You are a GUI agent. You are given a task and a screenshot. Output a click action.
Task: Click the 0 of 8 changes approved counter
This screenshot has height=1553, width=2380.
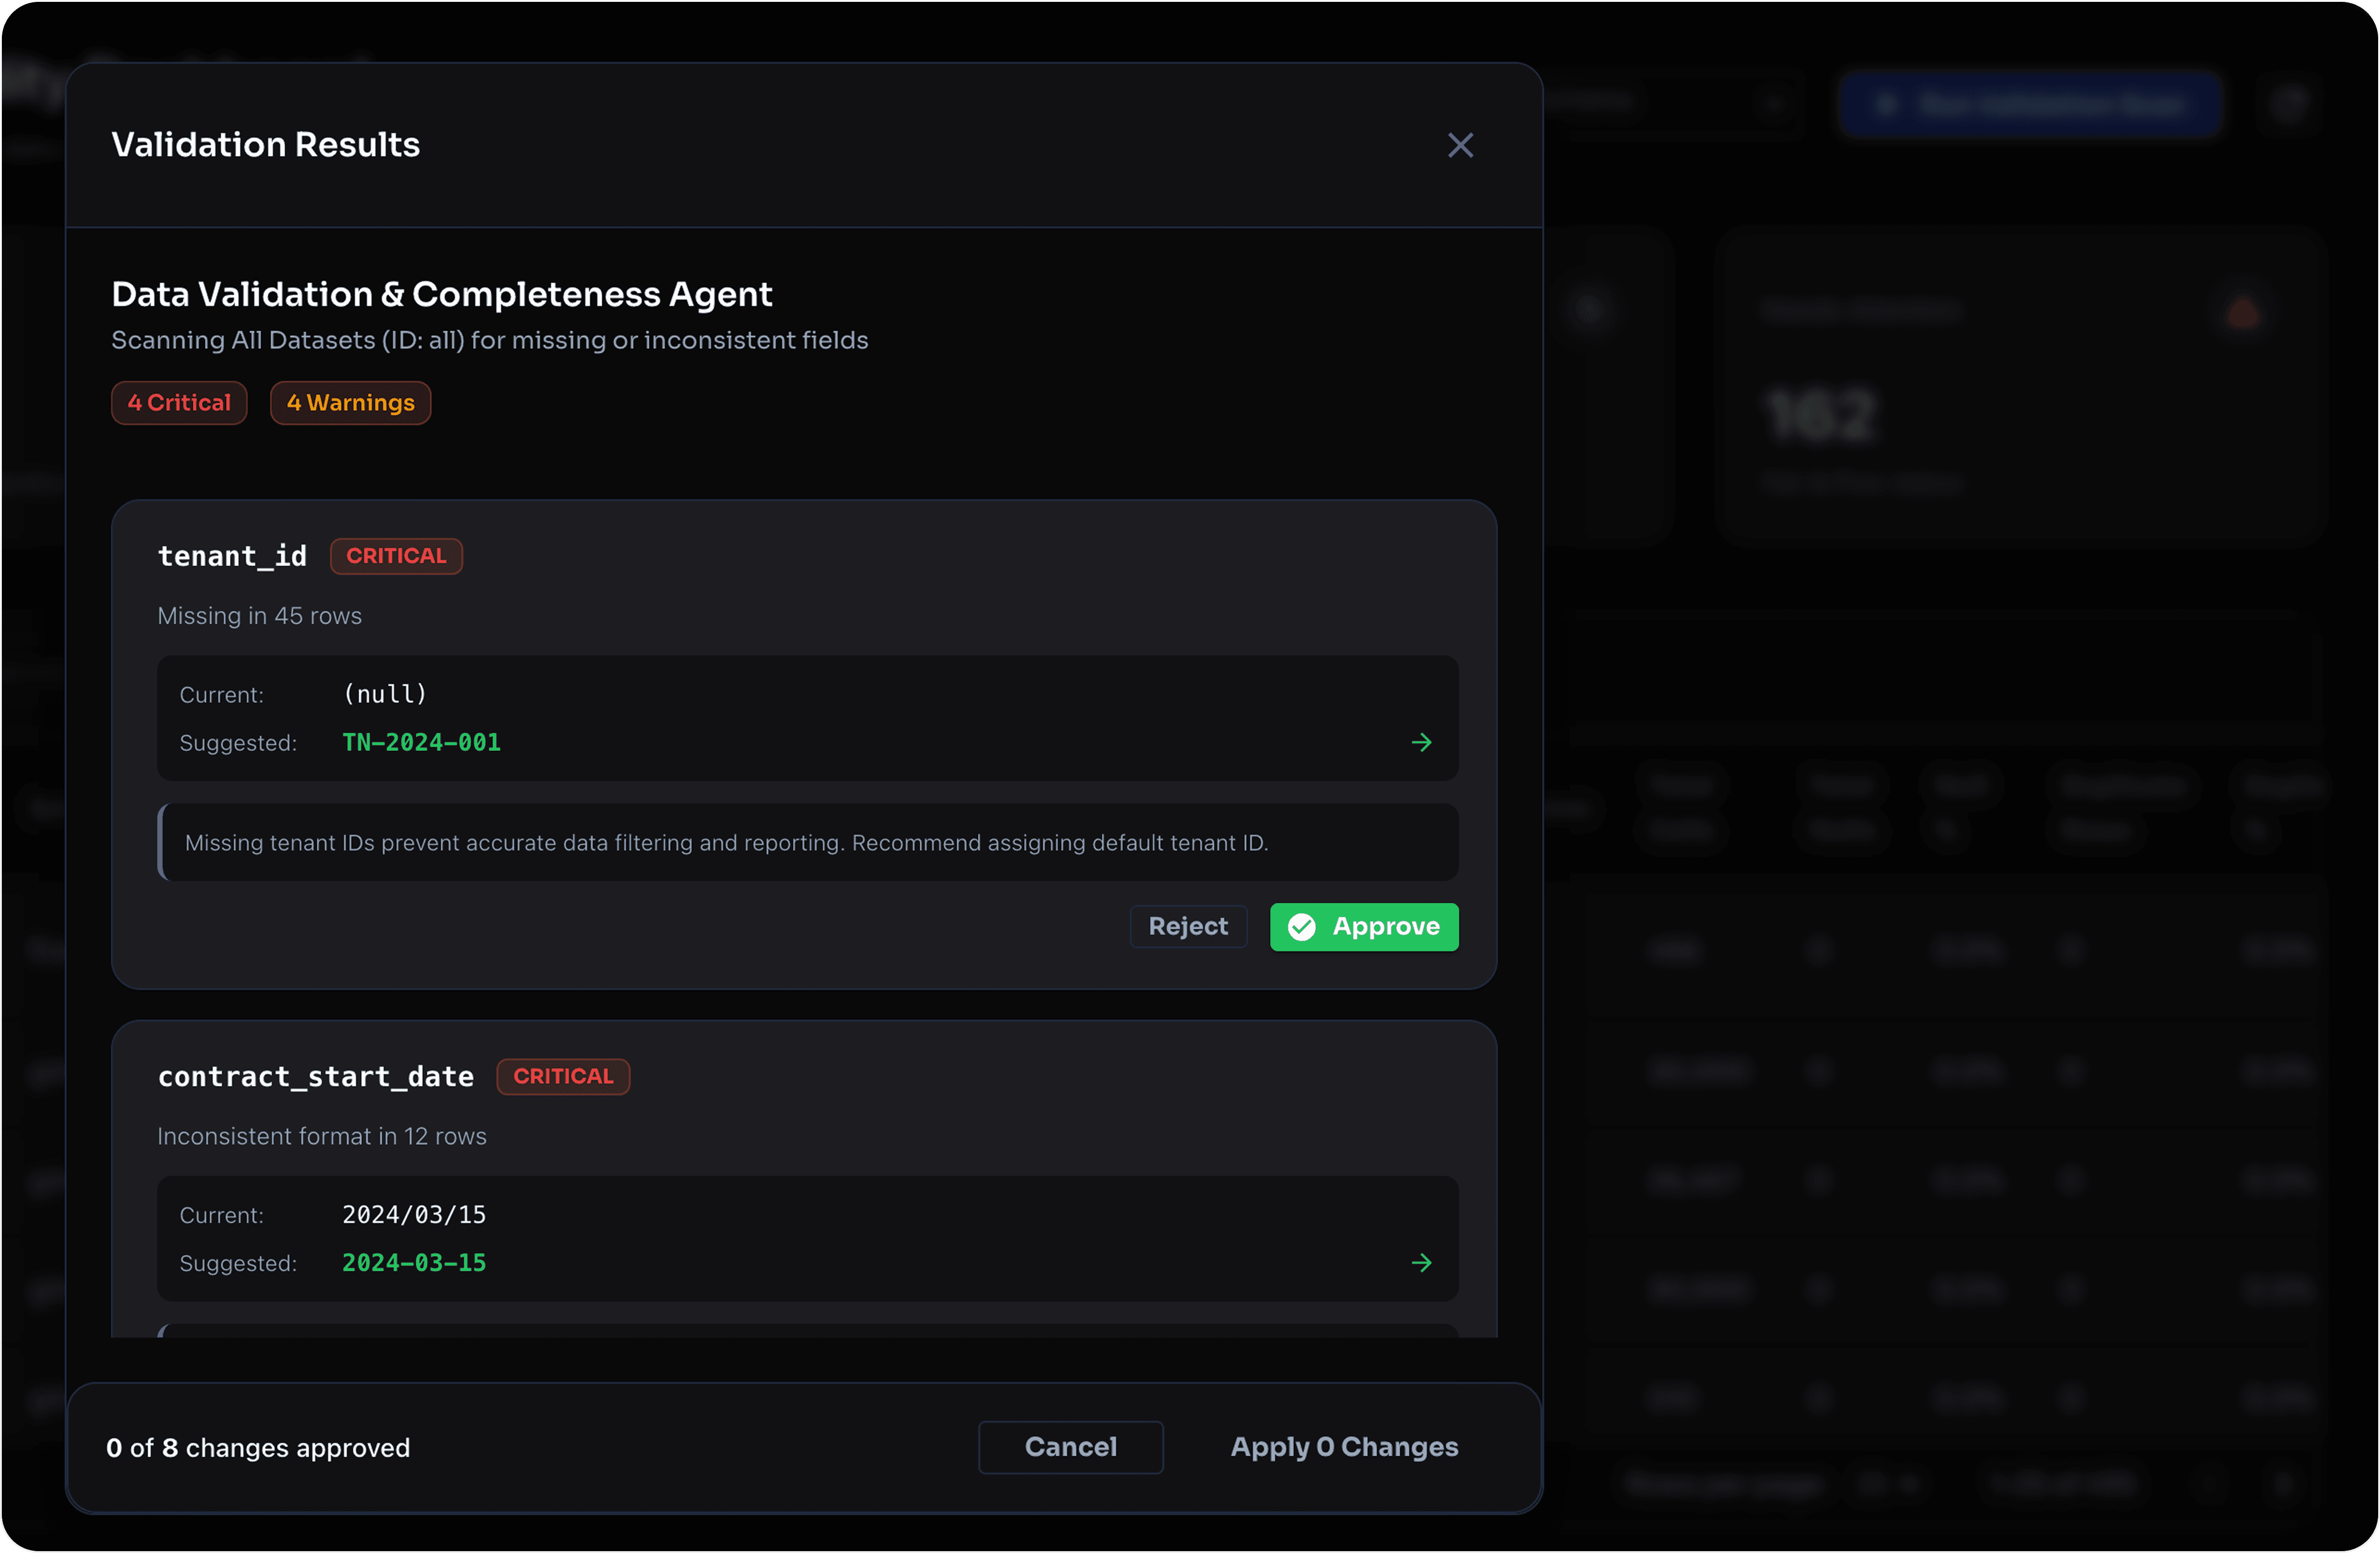(x=258, y=1448)
